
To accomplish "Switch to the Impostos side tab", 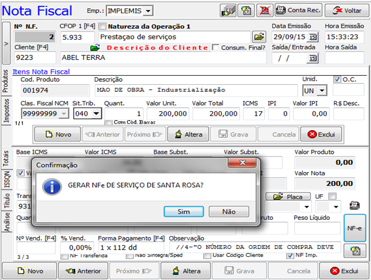I will tap(6, 110).
